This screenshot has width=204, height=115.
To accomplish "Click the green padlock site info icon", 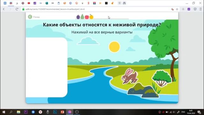I will (x=23, y=9).
